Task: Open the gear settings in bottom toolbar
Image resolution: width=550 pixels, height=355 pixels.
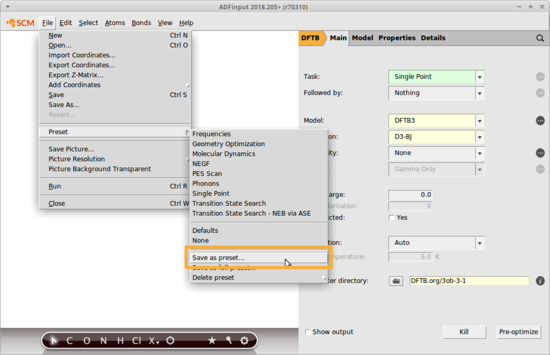Action: tap(244, 340)
